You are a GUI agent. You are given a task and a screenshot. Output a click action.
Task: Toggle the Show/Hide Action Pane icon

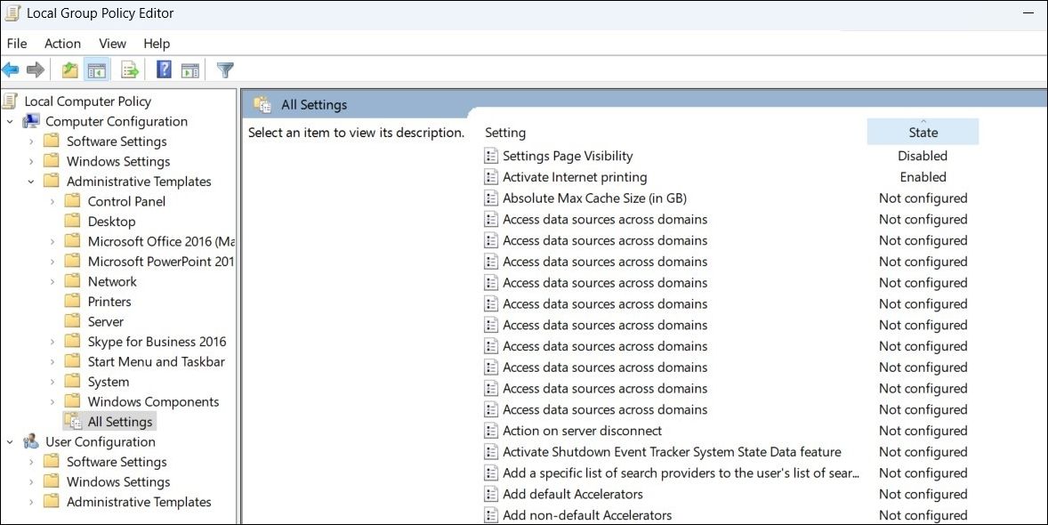pyautogui.click(x=191, y=69)
